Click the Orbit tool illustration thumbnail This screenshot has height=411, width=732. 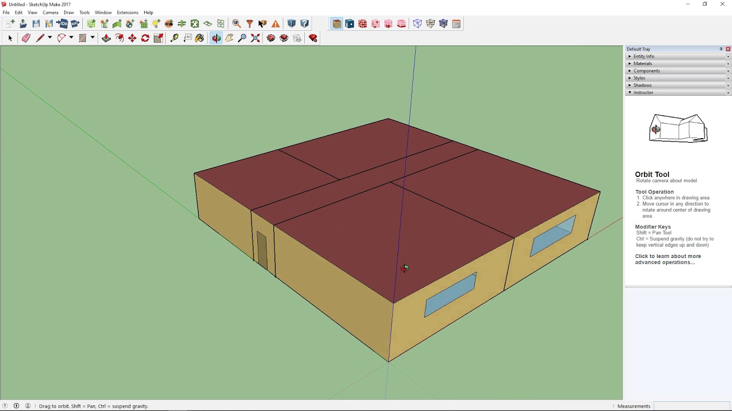(679, 128)
